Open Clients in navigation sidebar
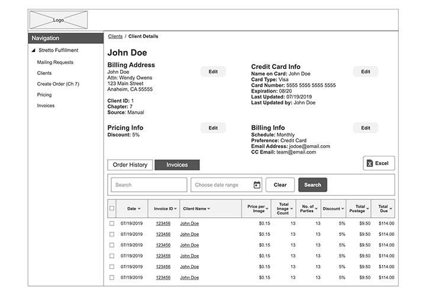426x295 pixels. 44,73
